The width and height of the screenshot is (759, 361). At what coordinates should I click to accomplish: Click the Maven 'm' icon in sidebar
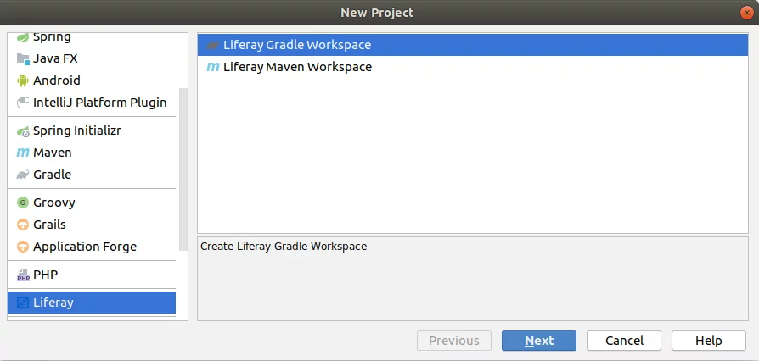23,153
